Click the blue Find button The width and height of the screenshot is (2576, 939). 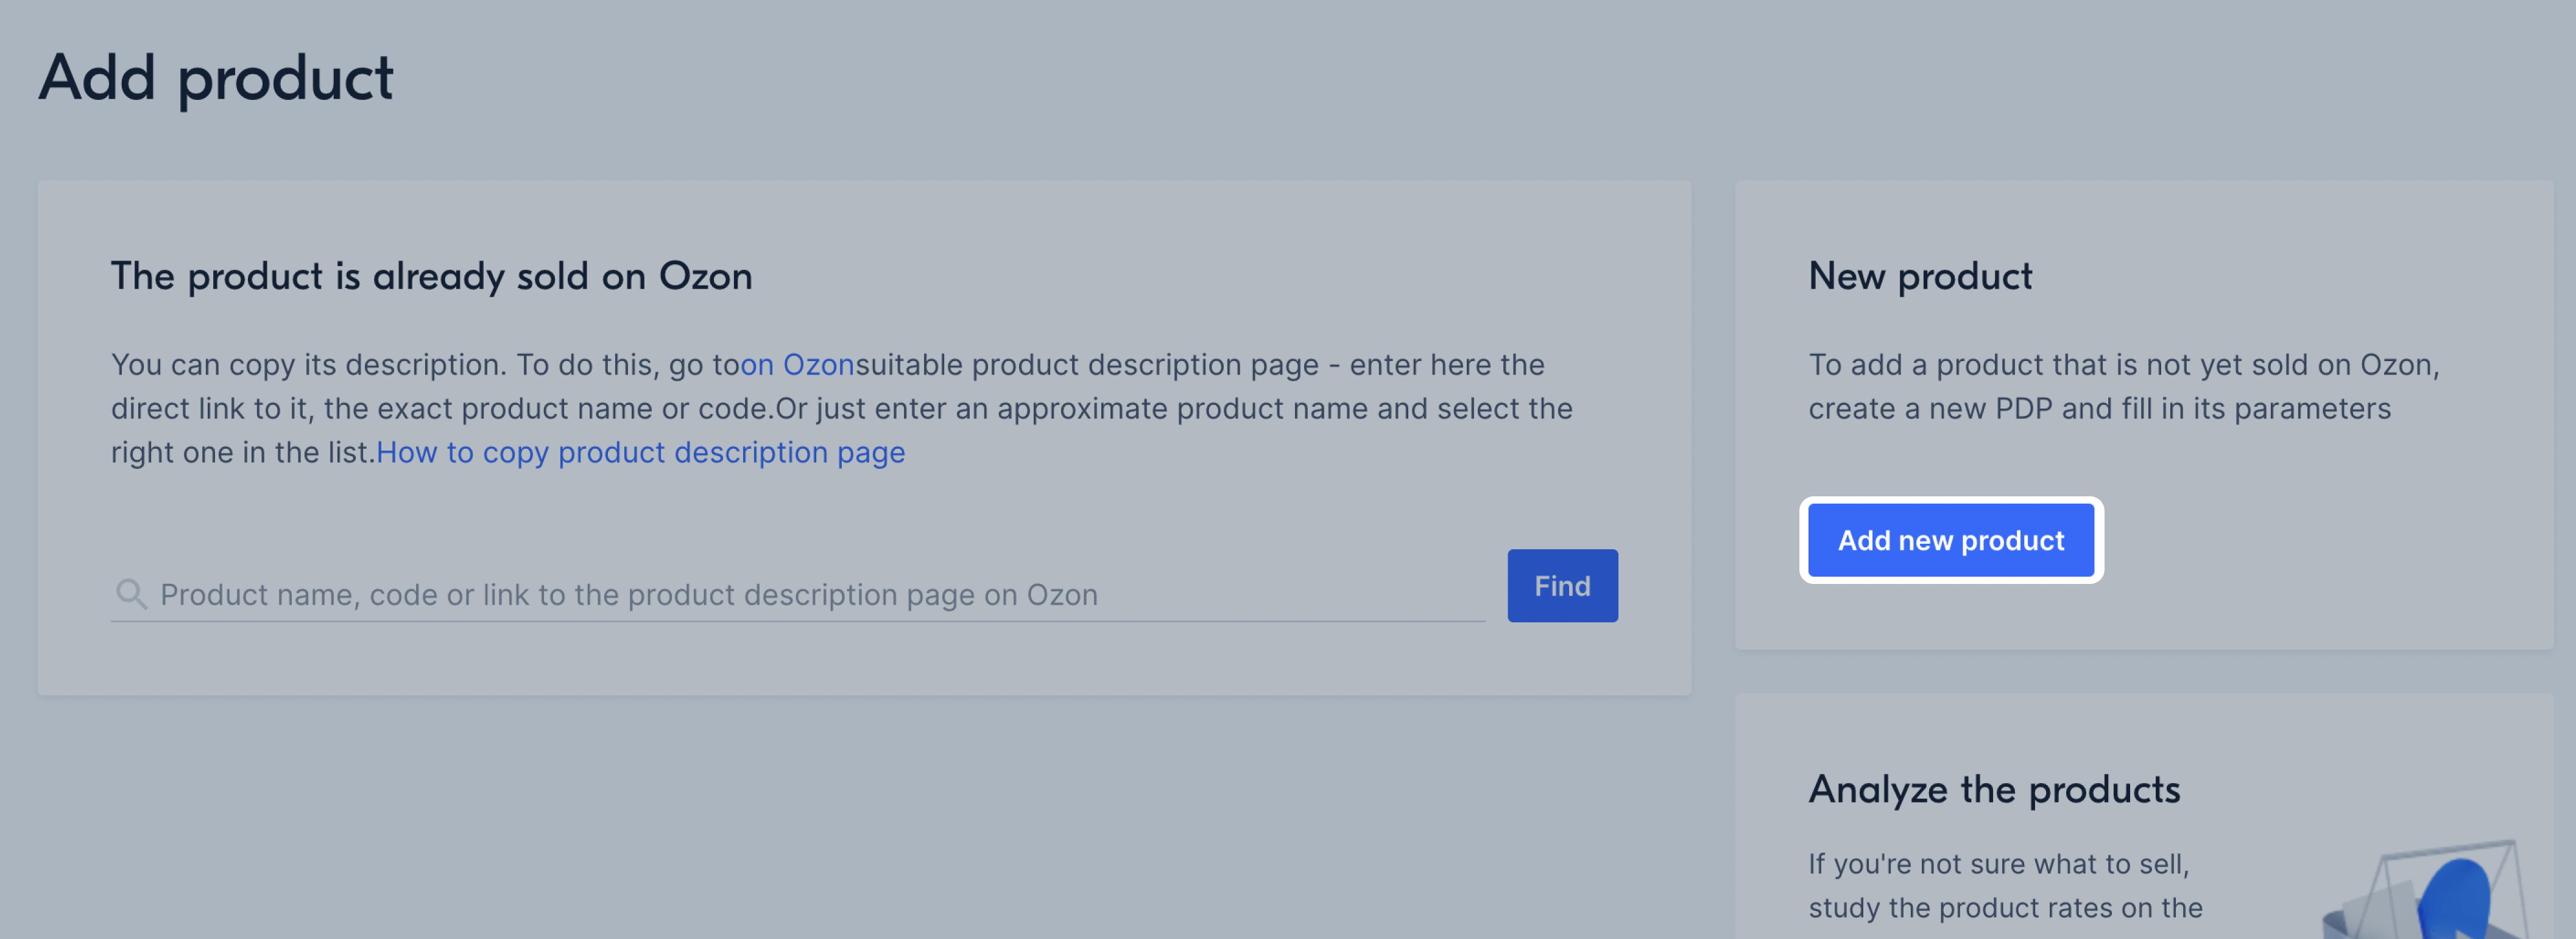click(x=1562, y=586)
